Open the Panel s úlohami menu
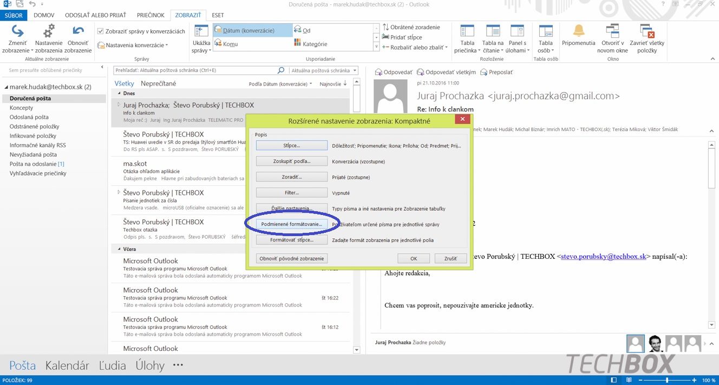Viewport: 719px width, 385px height. click(x=517, y=38)
